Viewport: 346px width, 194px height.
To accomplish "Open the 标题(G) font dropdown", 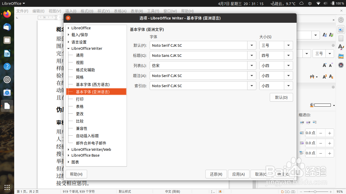I will click(252, 56).
